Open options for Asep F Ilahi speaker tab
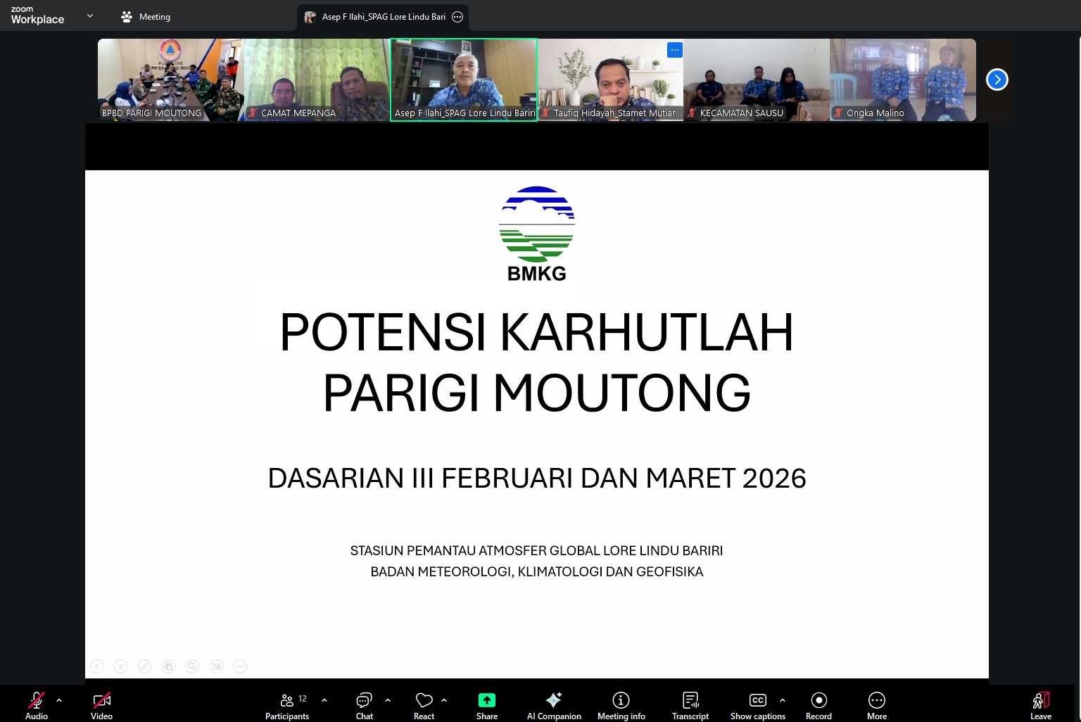The height and width of the screenshot is (722, 1081). [457, 17]
